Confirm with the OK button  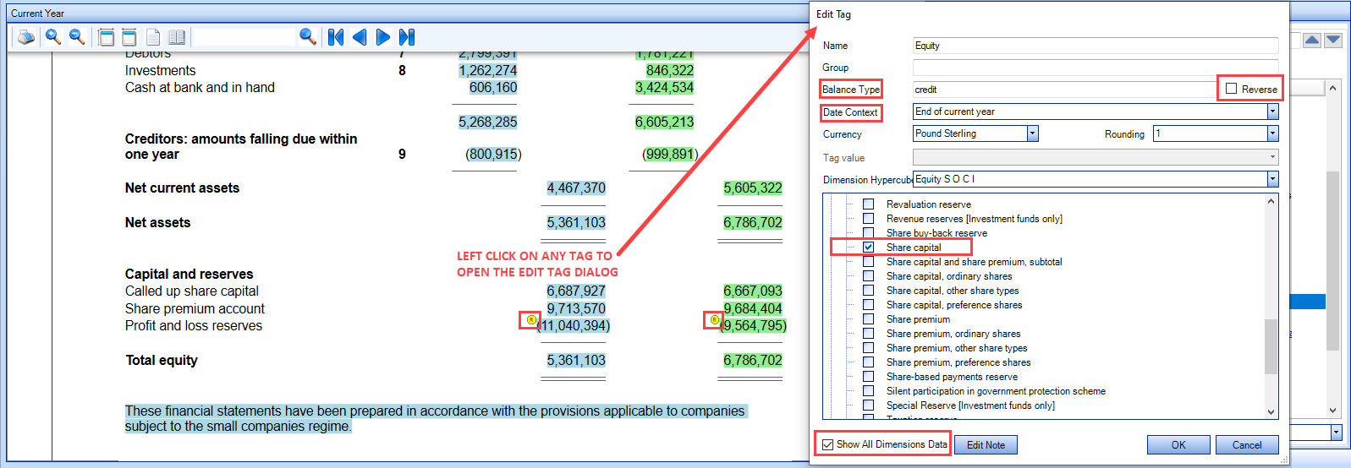[x=1178, y=445]
